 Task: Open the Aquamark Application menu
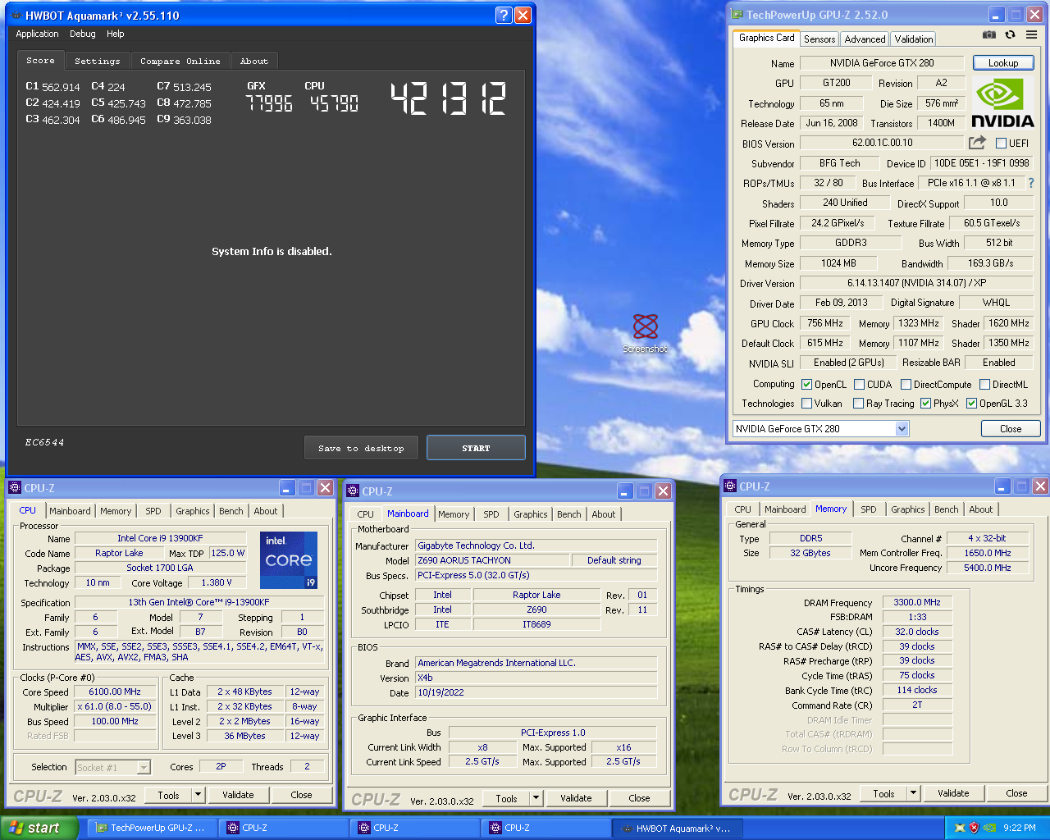tap(37, 34)
